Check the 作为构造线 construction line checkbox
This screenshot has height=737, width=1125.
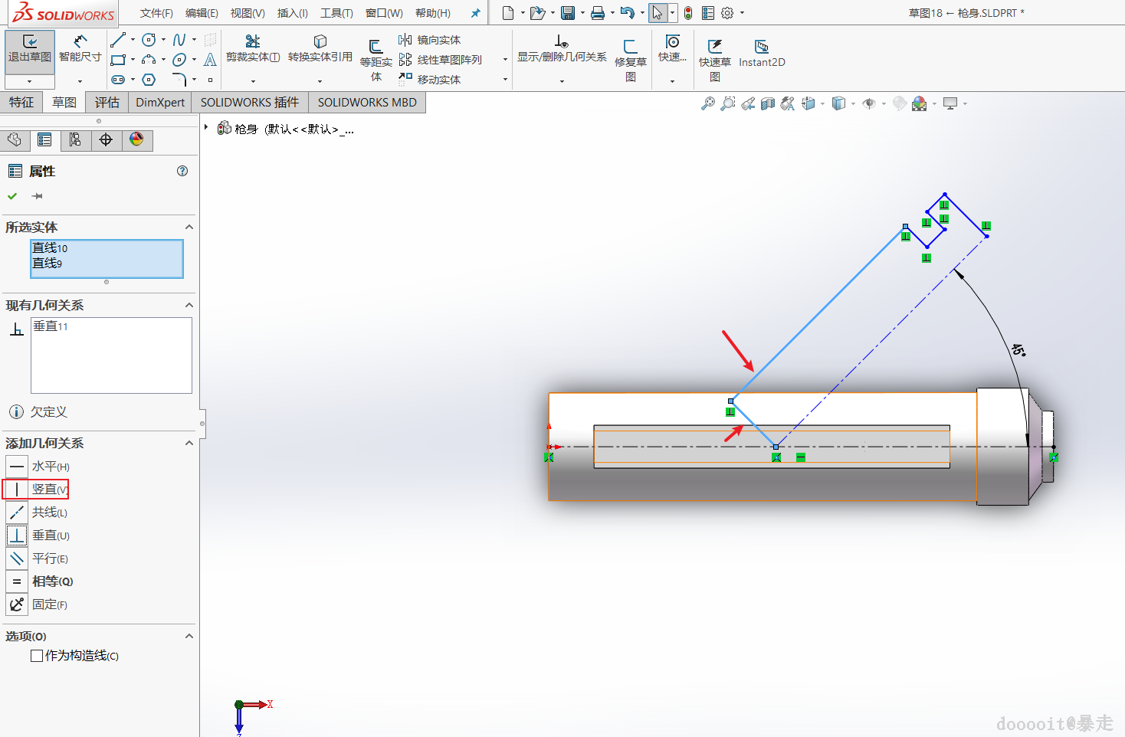tap(37, 656)
